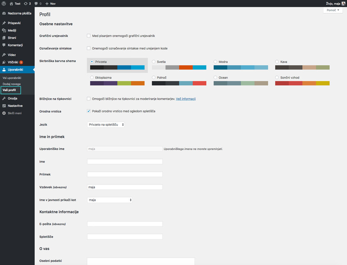347x265 pixels.
Task: Click the Osebni podatki text area
Action: click(x=141, y=261)
